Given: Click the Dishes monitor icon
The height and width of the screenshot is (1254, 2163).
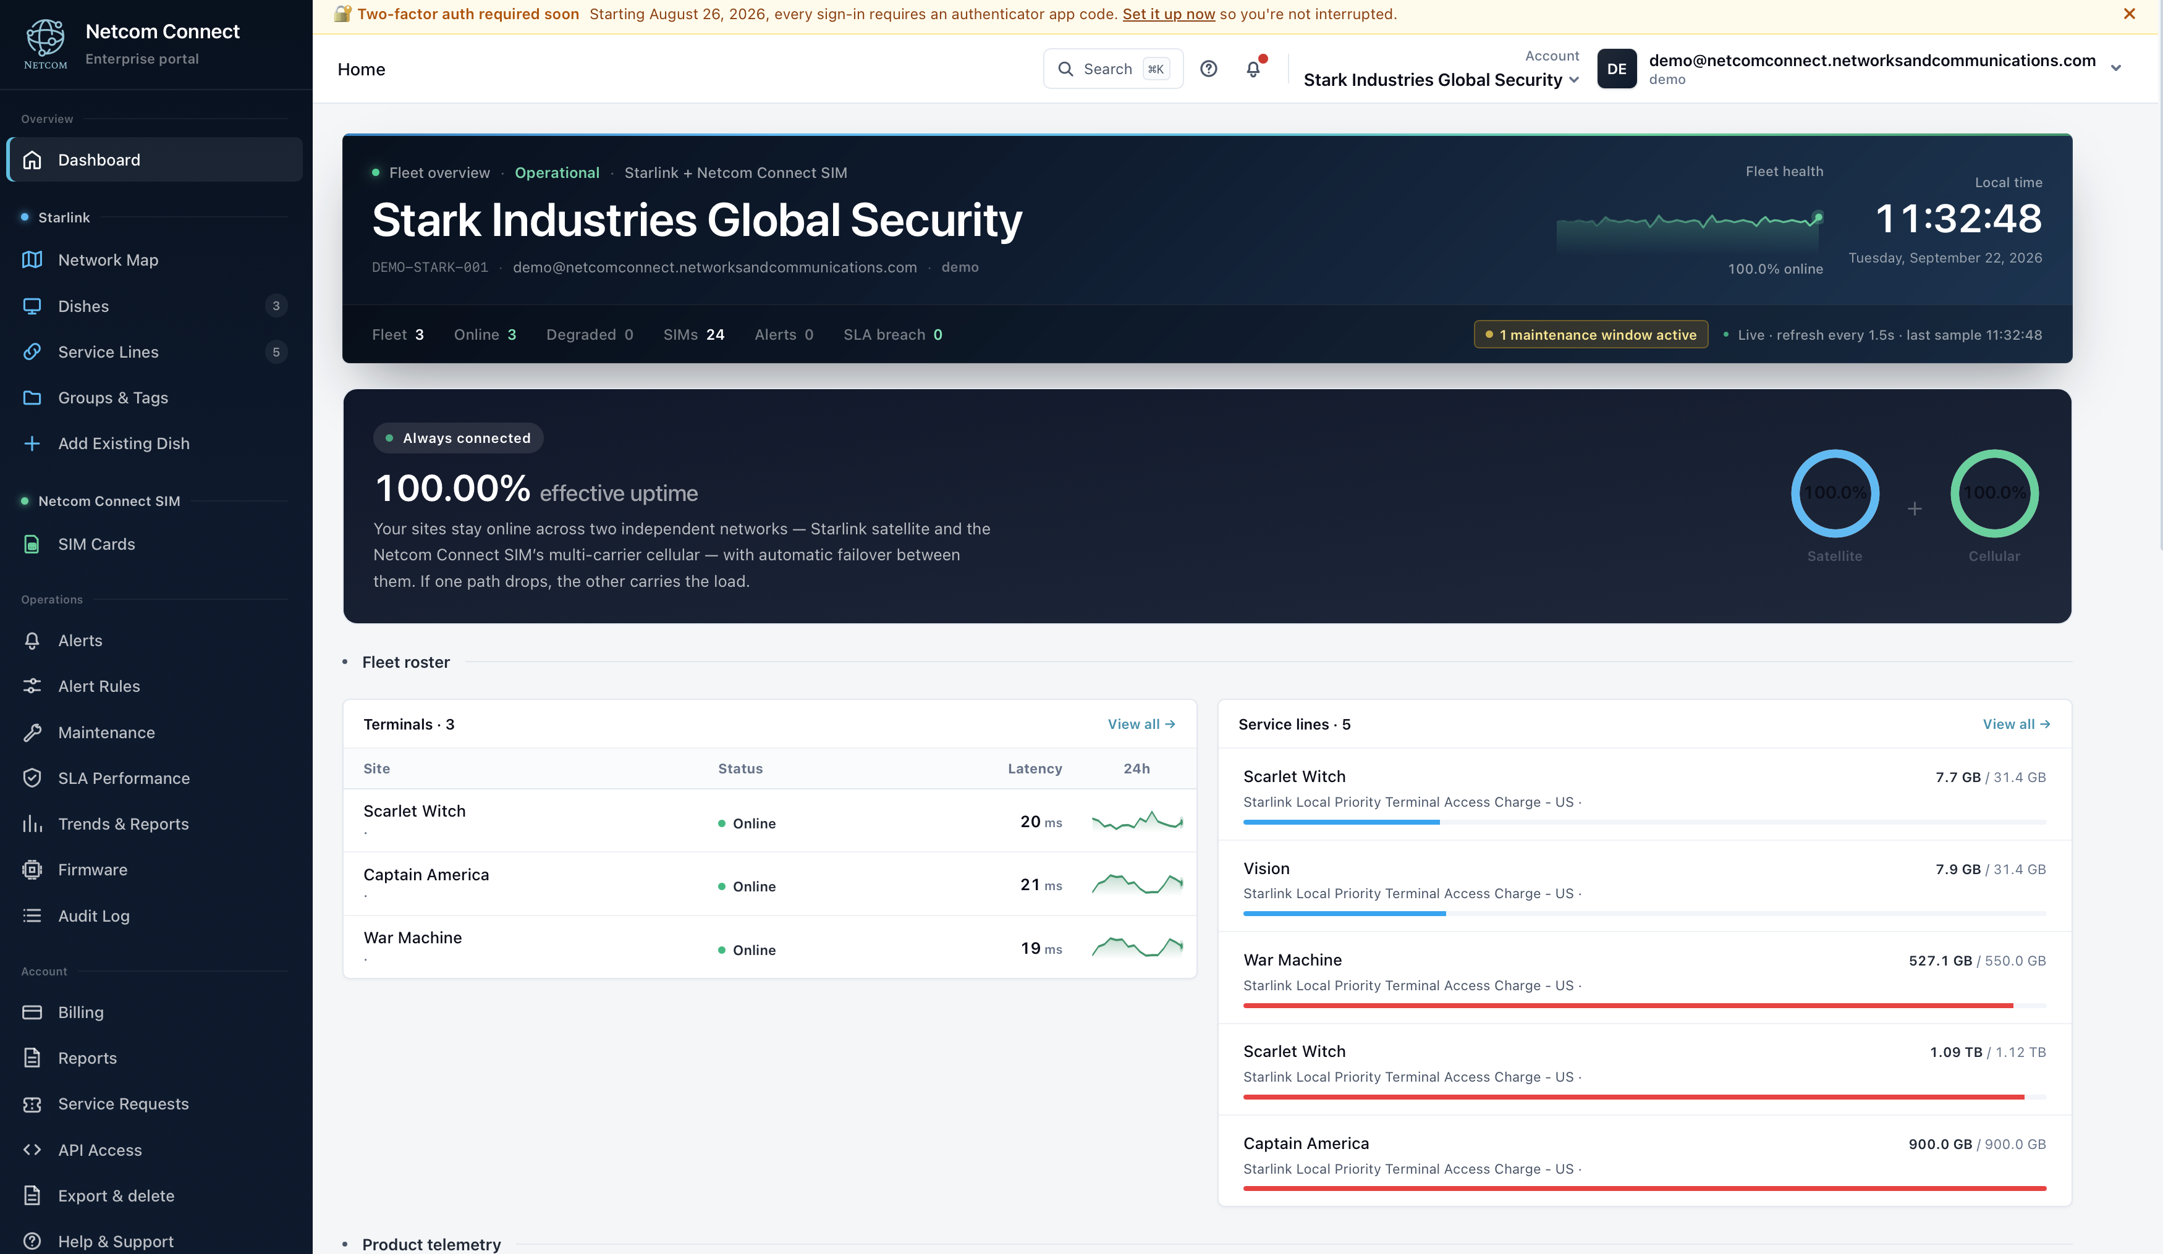Looking at the screenshot, I should pos(33,306).
